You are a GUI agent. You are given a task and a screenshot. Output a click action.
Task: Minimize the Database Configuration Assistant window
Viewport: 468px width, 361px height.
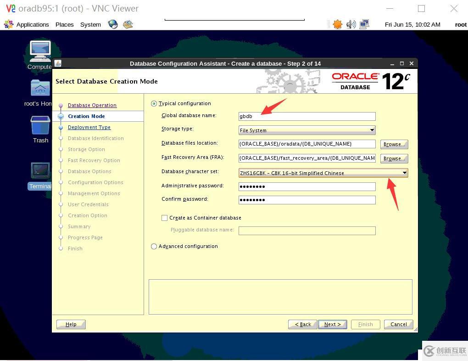[x=392, y=64]
